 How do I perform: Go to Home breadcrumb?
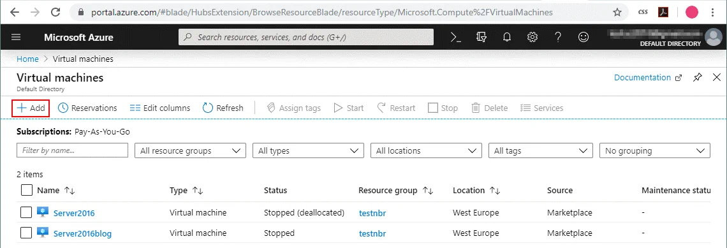click(27, 59)
